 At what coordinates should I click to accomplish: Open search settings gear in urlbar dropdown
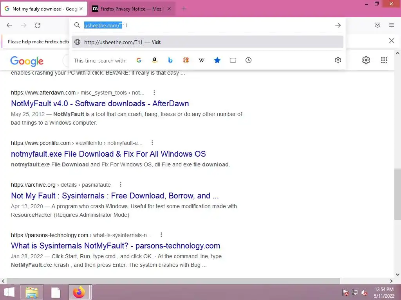point(338,60)
